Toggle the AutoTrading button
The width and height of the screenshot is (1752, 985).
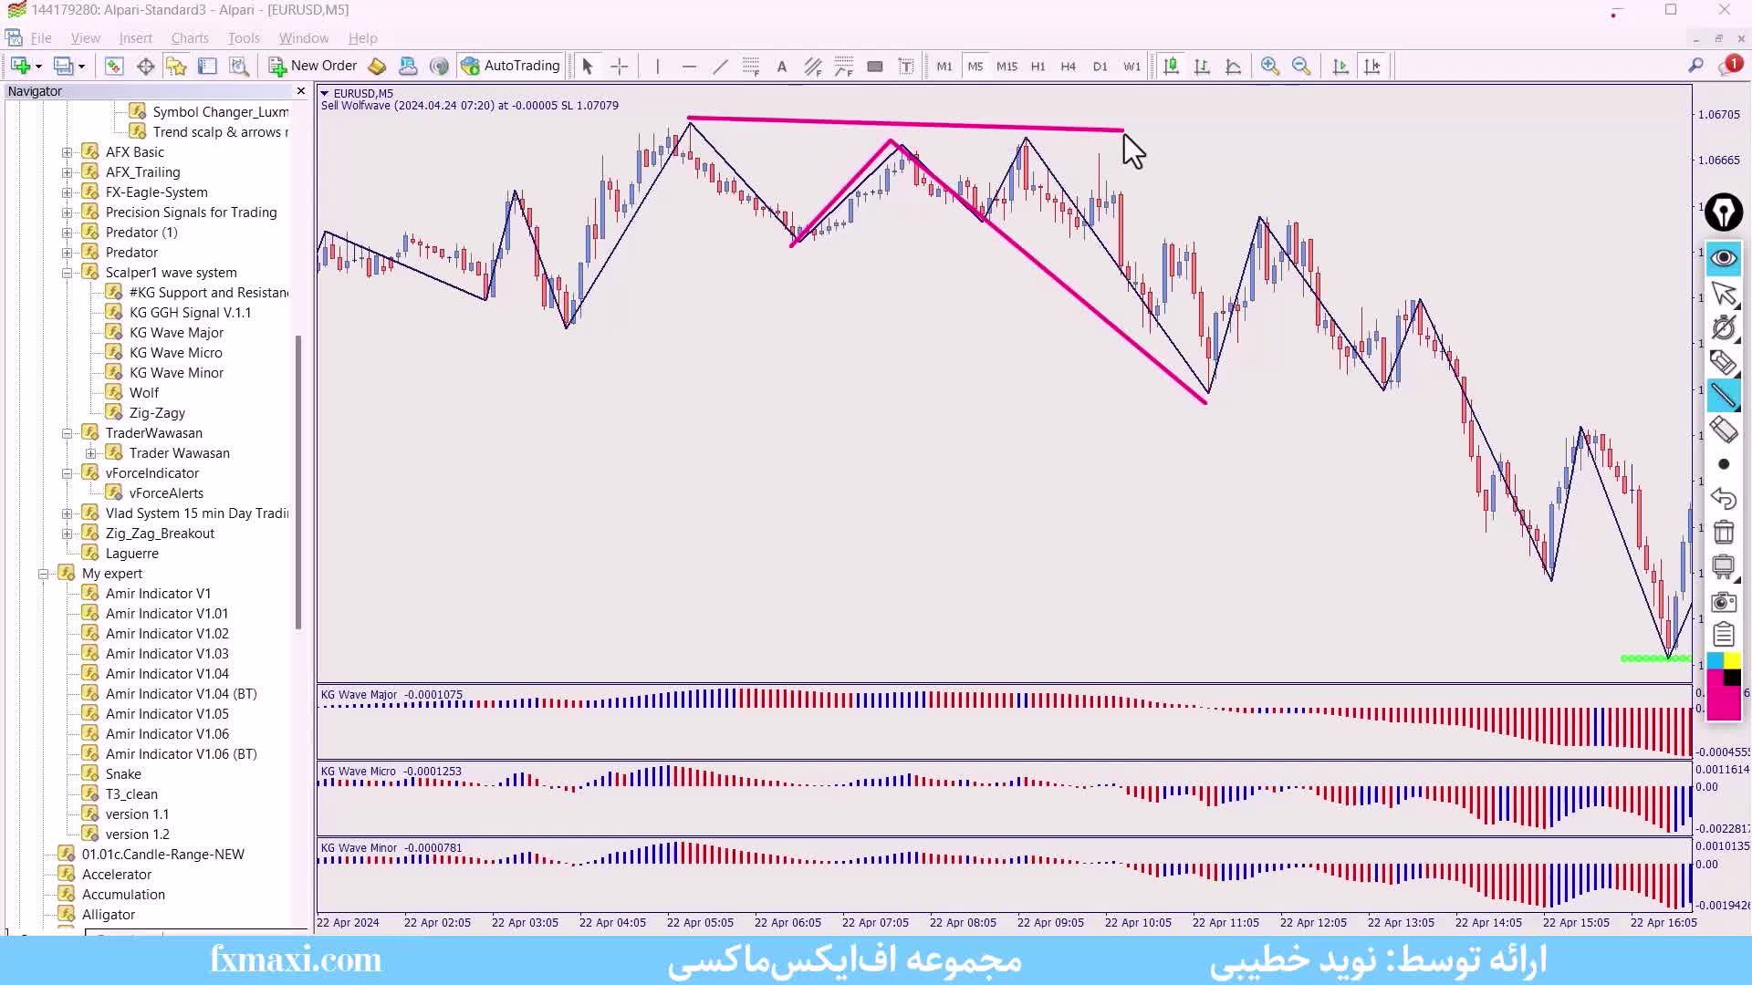pos(511,66)
